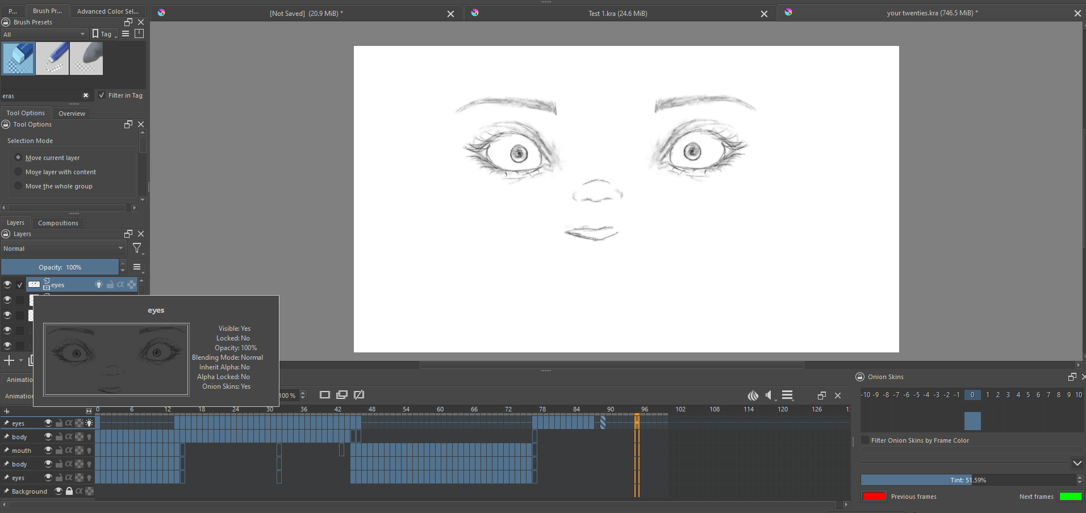Image resolution: width=1086 pixels, height=513 pixels.
Task: Clear the brush preset search text
Action: click(86, 96)
